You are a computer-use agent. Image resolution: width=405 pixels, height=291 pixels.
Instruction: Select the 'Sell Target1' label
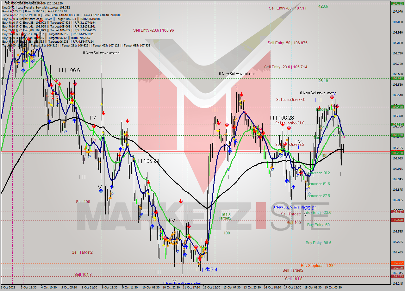(291, 214)
